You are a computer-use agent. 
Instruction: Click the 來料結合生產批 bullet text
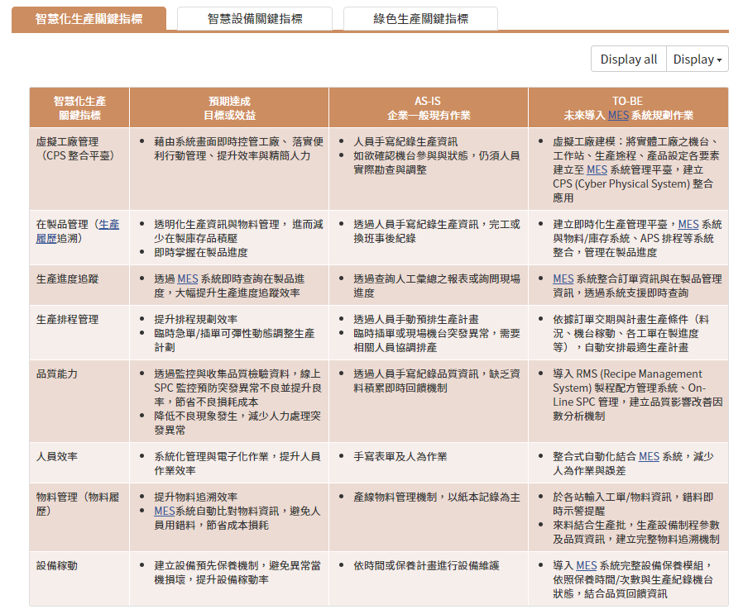636,531
